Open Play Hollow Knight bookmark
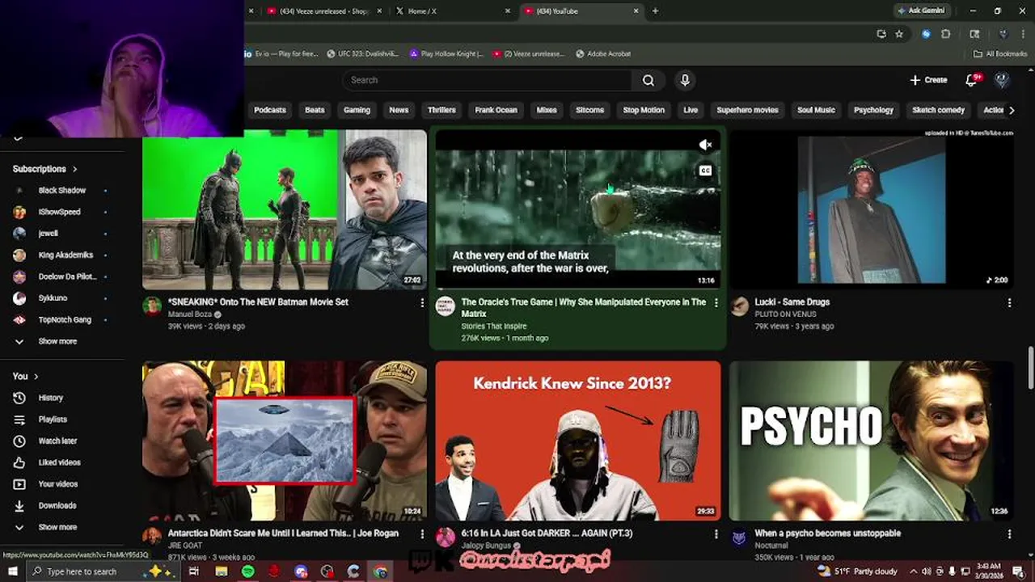Image resolution: width=1035 pixels, height=582 pixels. coord(446,53)
